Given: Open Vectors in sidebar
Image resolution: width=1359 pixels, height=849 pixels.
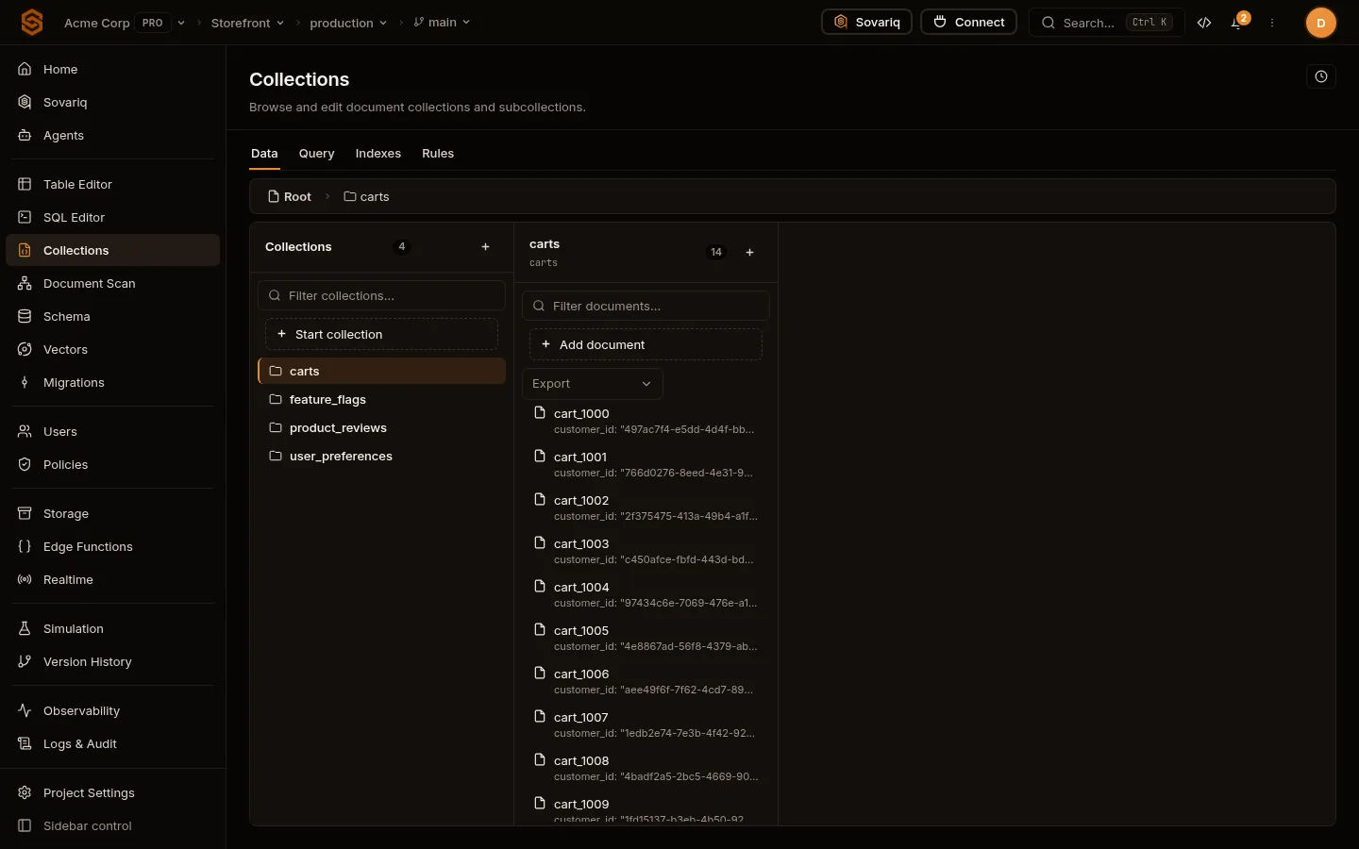Looking at the screenshot, I should 113,349.
